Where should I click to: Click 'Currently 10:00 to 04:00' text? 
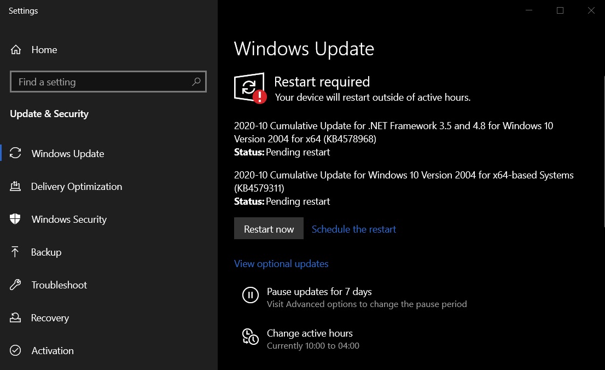point(313,346)
